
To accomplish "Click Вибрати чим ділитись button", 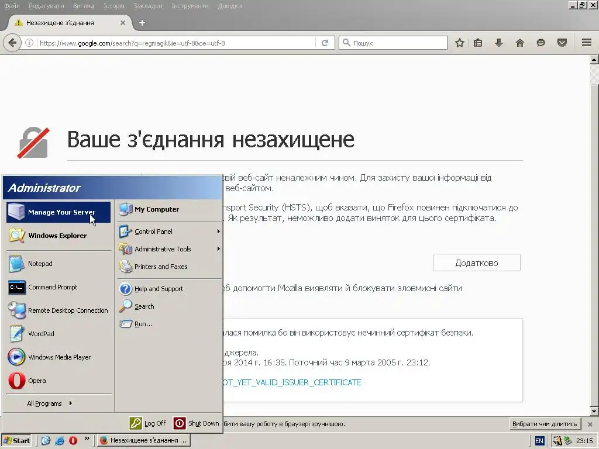I will click(545, 424).
